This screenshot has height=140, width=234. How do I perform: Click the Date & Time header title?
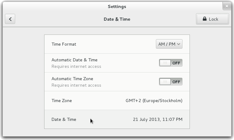pos(117,19)
